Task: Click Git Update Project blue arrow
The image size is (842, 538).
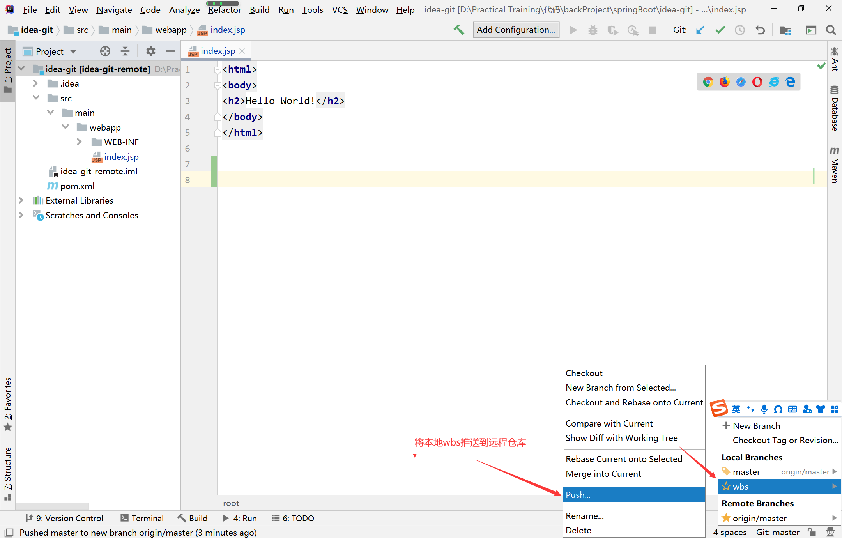Action: pyautogui.click(x=700, y=30)
